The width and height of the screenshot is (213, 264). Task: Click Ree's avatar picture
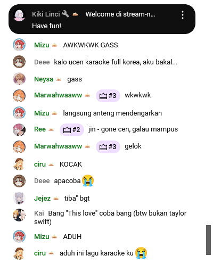click(x=19, y=130)
